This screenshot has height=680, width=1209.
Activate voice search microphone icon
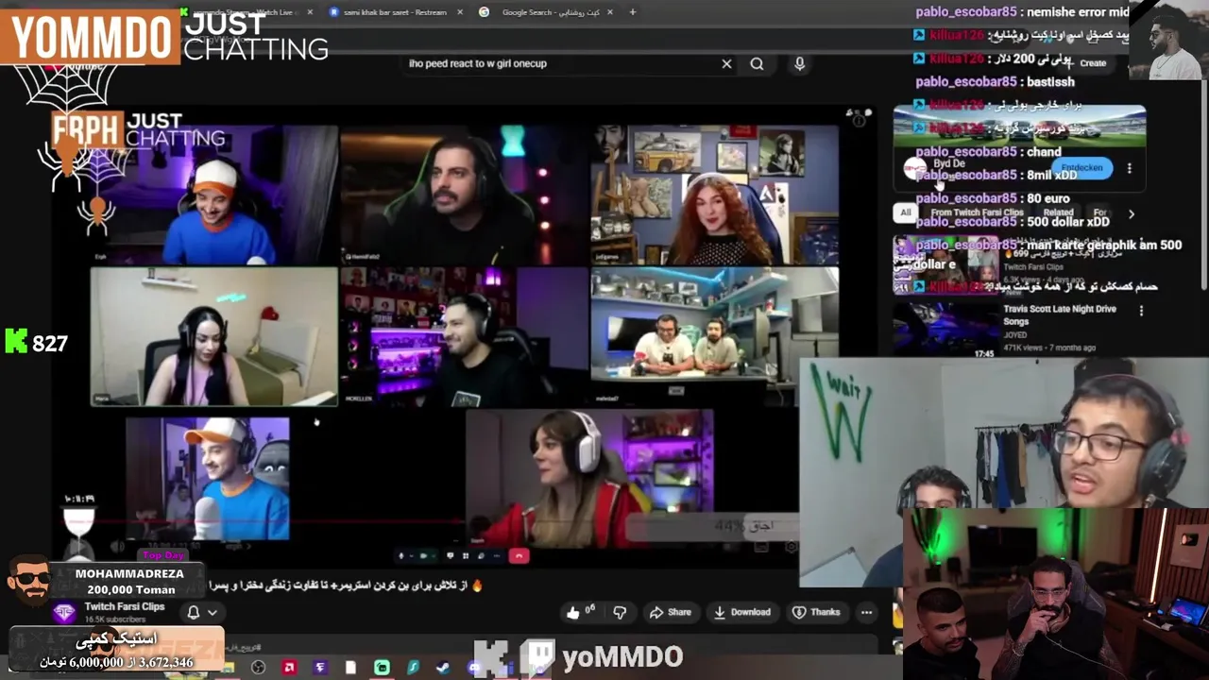coord(799,63)
